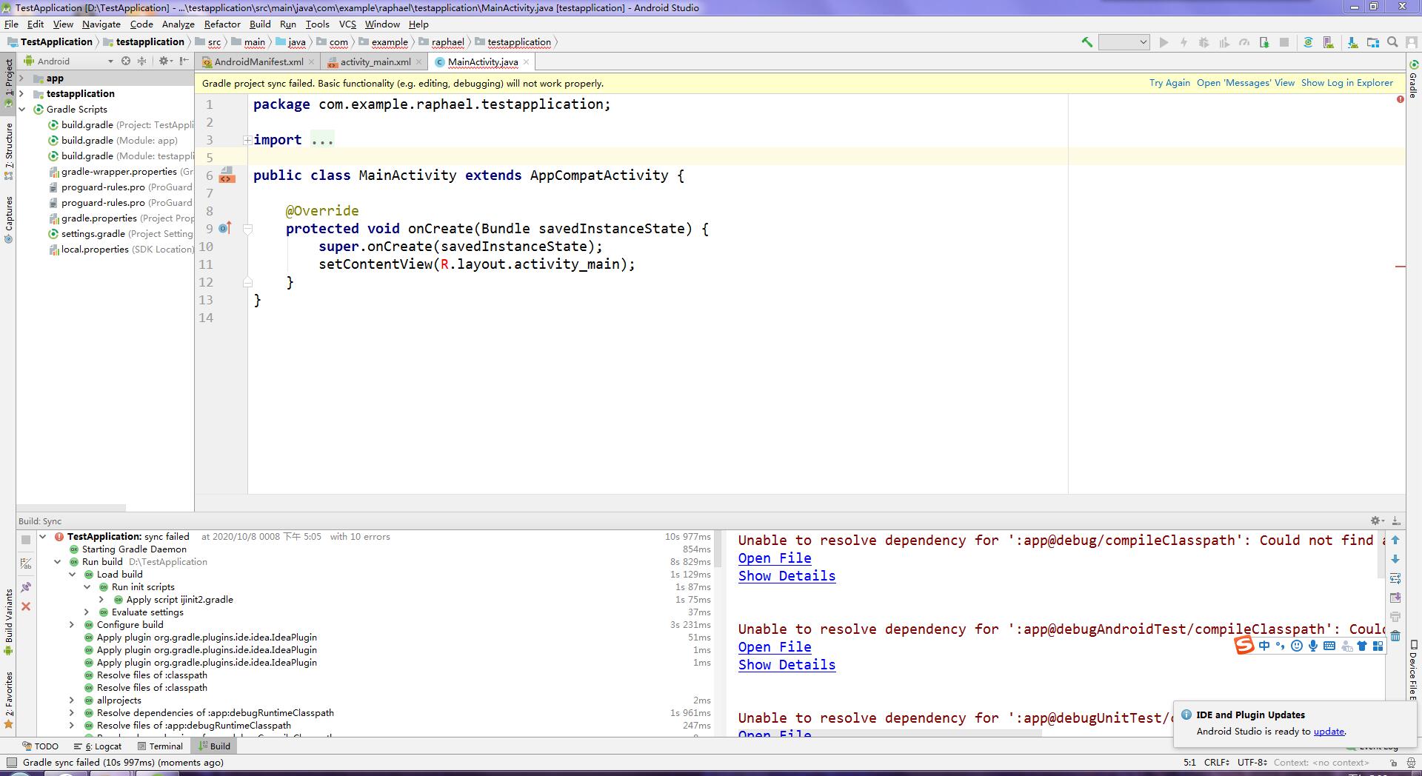1422x776 pixels.
Task: Click the first Open File link
Action: click(775, 558)
